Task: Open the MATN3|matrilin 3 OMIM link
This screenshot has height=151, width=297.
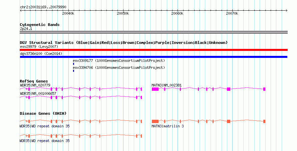Action: [168, 126]
